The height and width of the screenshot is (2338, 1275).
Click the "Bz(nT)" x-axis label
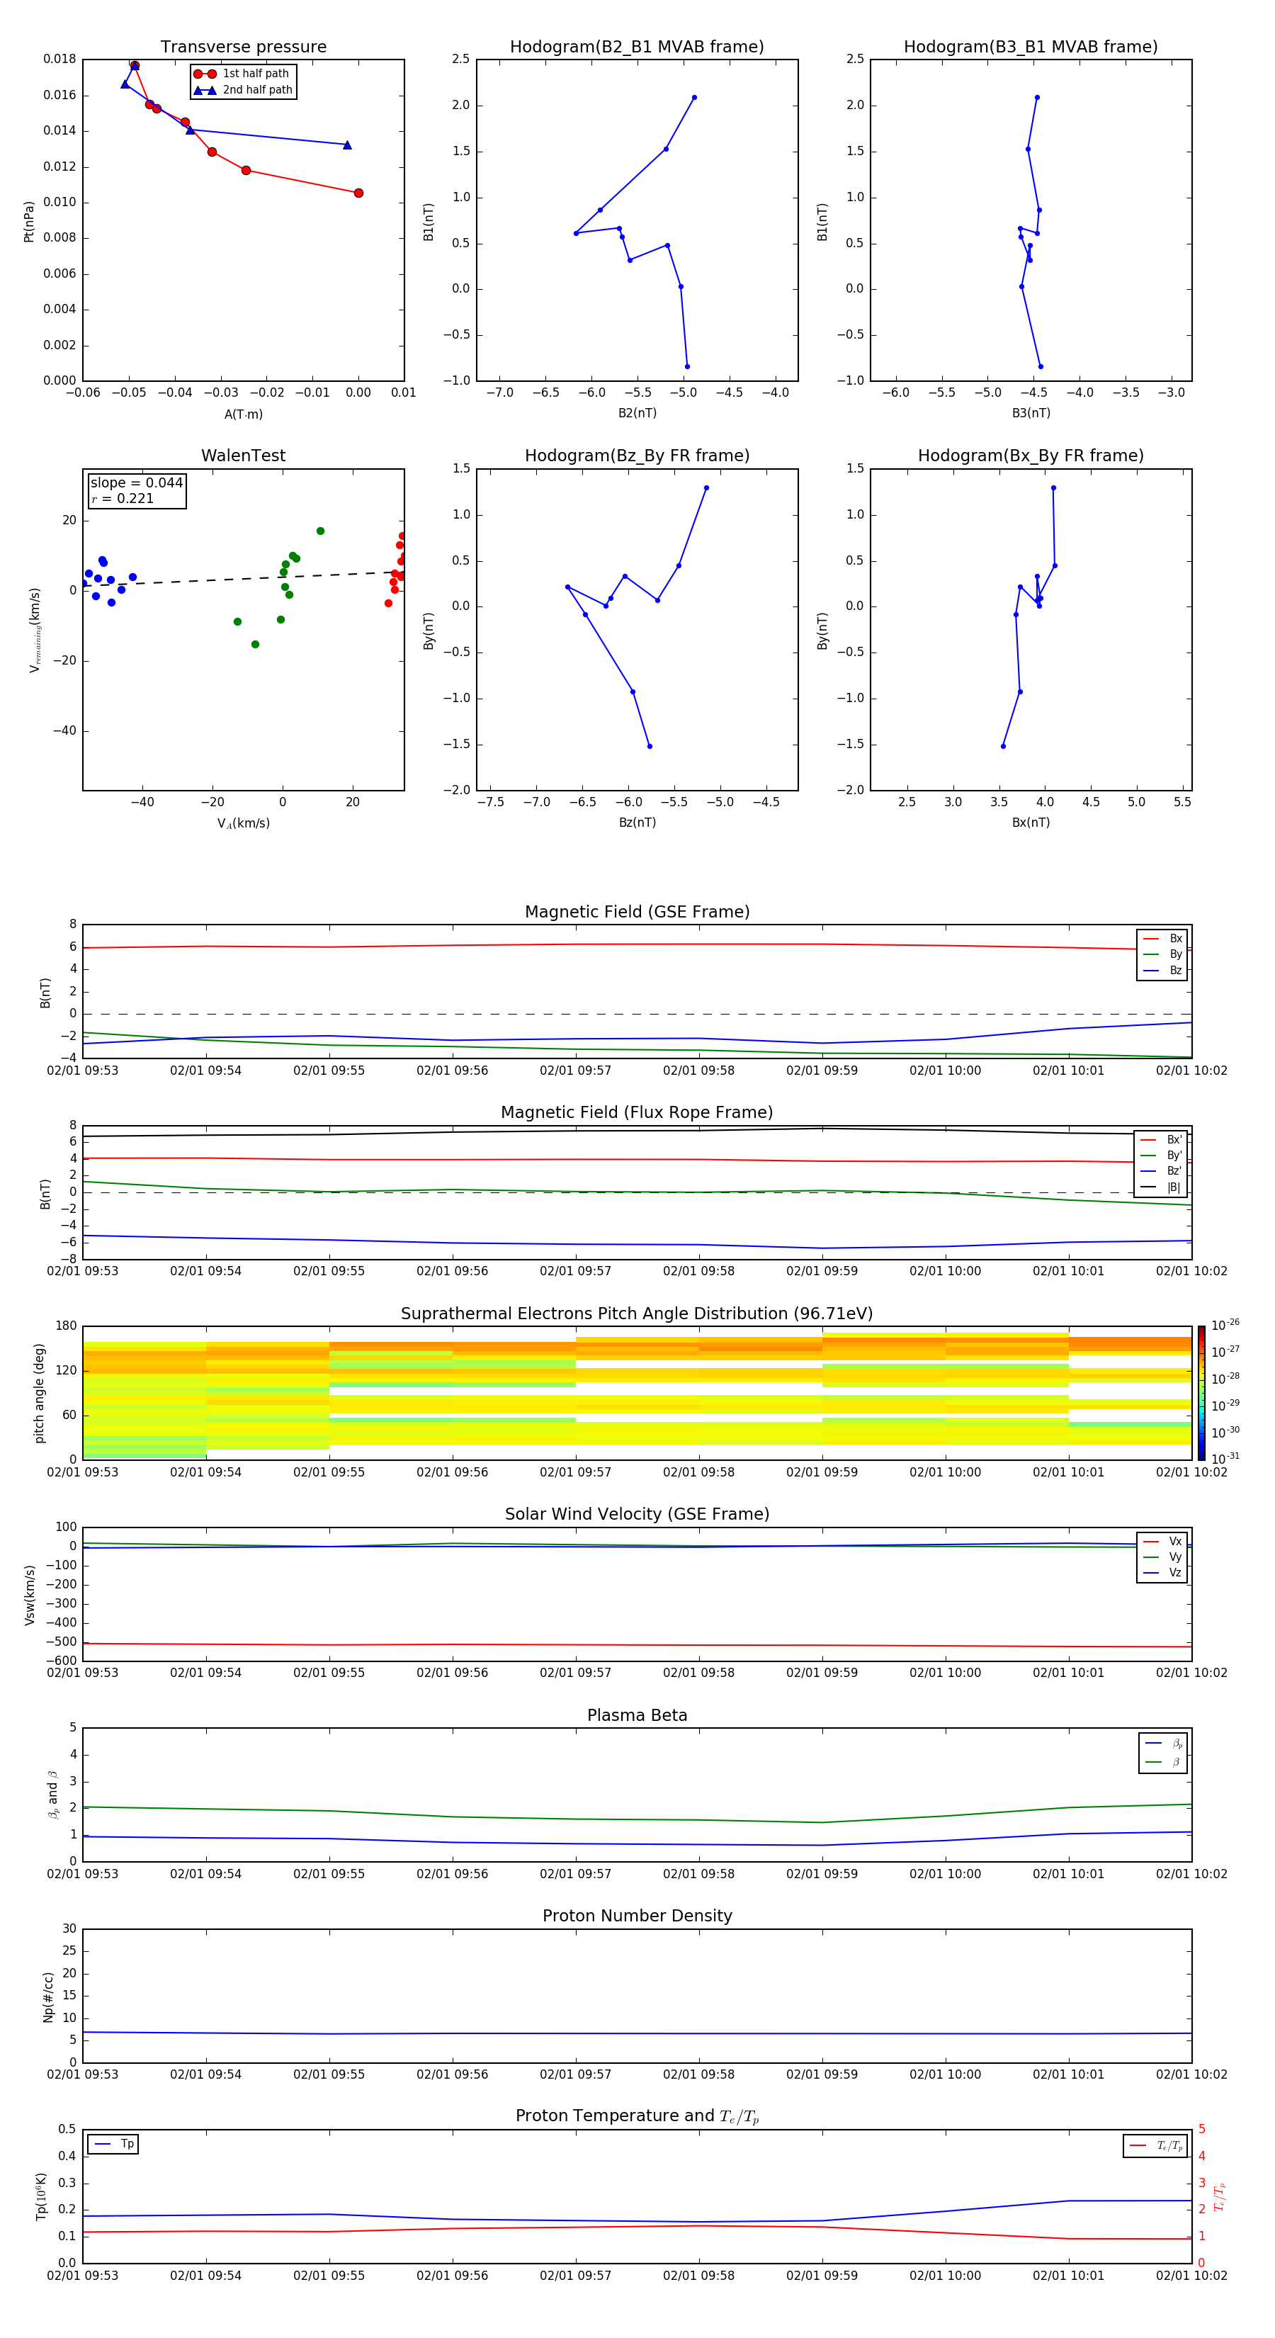637,823
